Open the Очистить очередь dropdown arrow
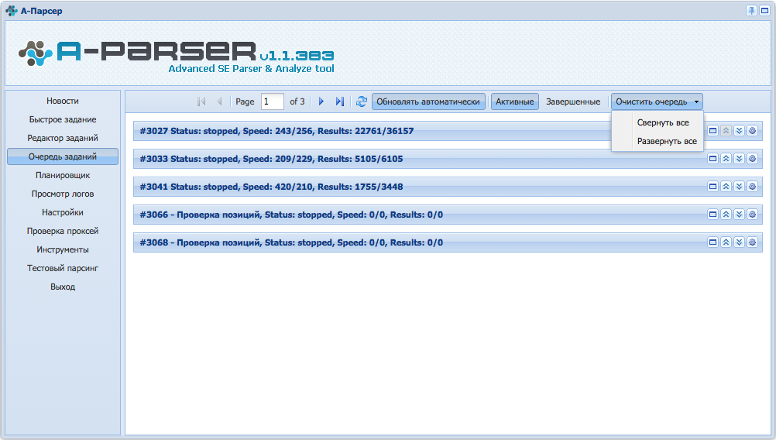 (x=696, y=101)
